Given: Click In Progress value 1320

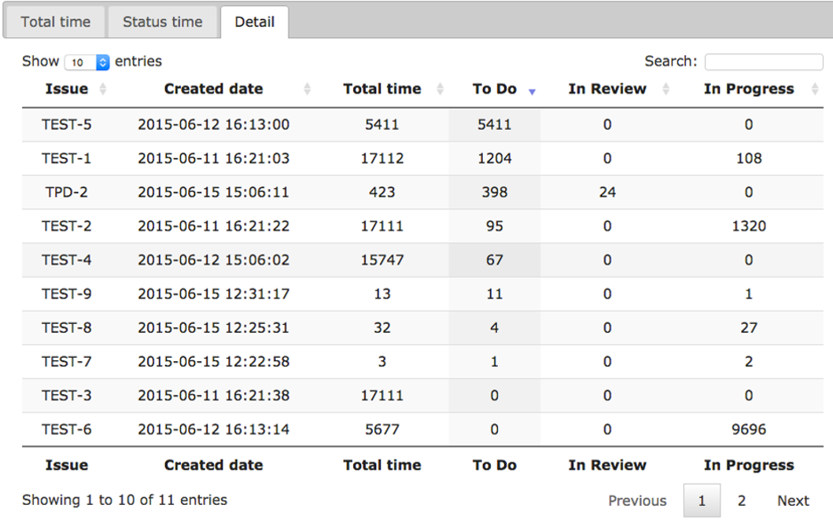Looking at the screenshot, I should (749, 227).
